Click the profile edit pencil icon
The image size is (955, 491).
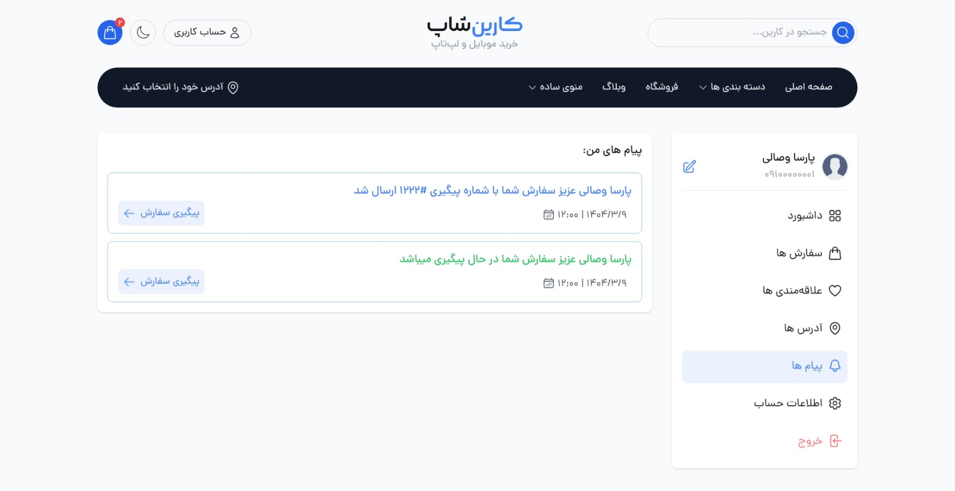click(689, 167)
